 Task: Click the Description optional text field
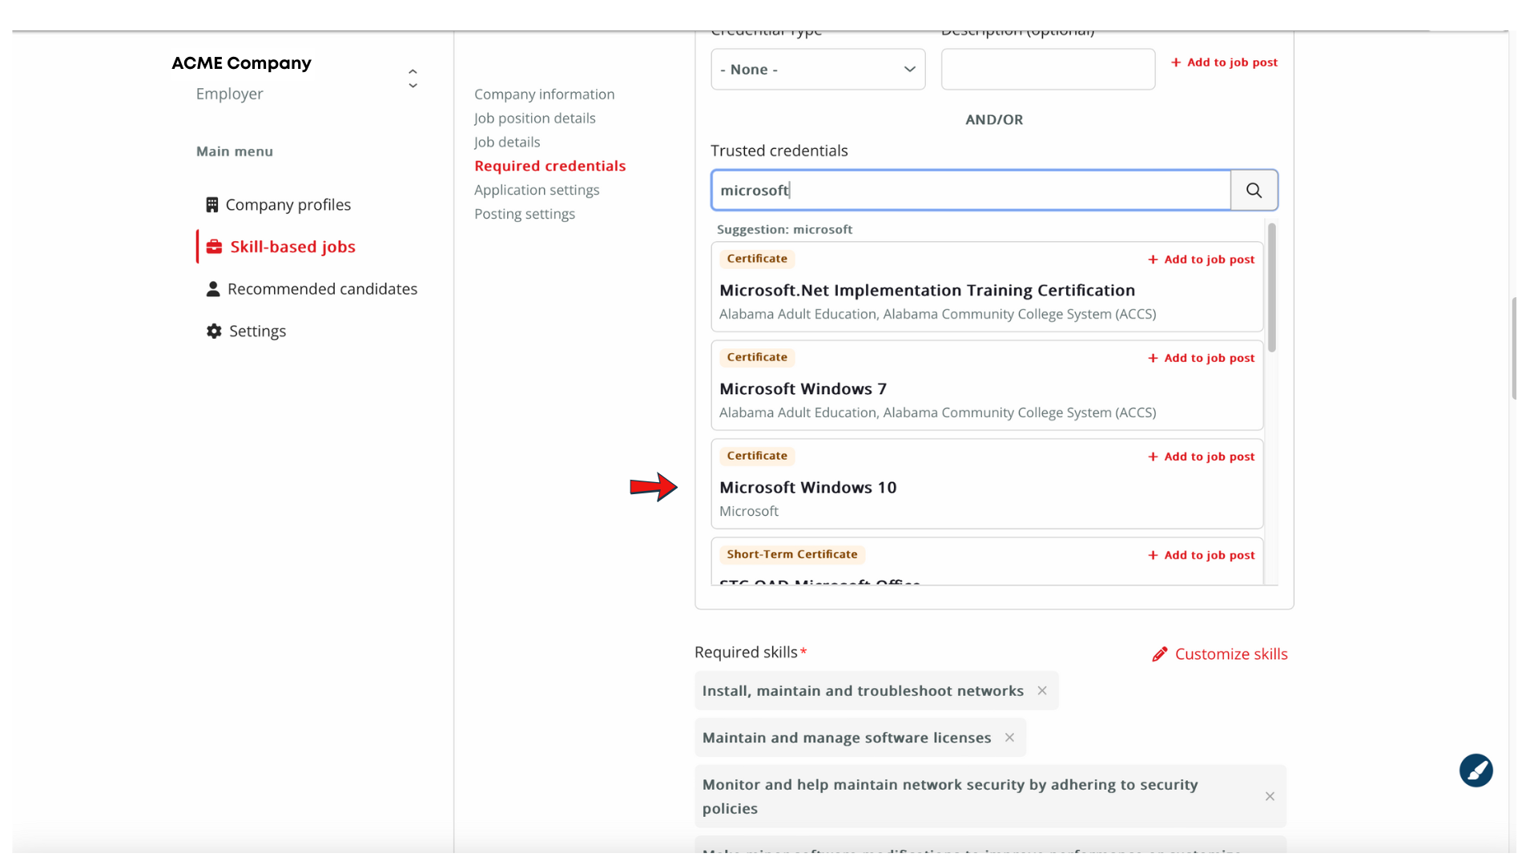point(1048,70)
